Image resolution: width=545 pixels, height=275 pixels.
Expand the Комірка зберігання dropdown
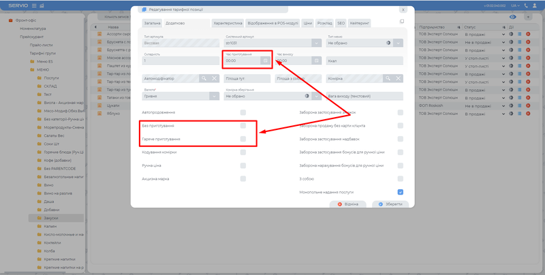317,96
